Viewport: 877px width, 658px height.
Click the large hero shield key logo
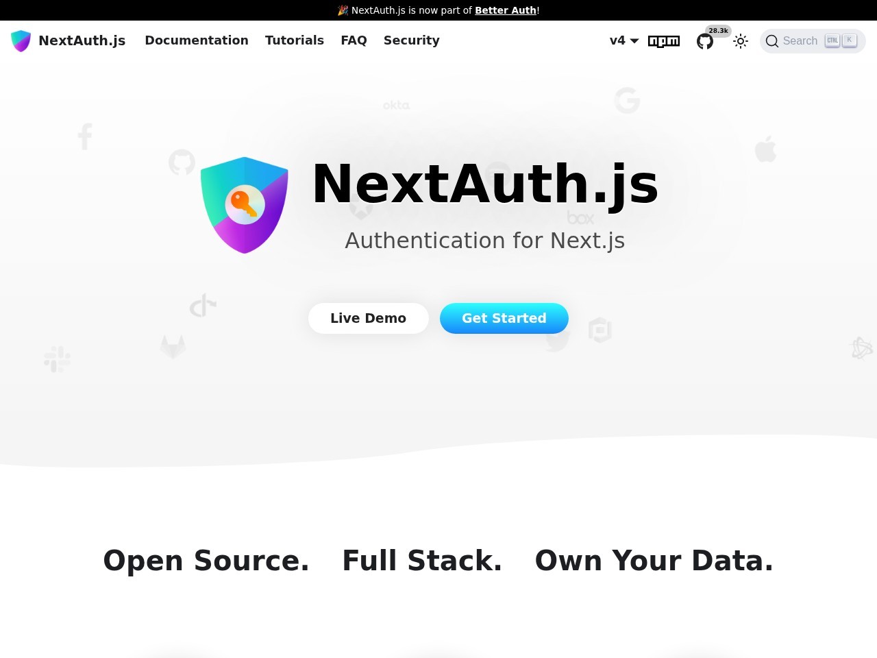tap(245, 205)
